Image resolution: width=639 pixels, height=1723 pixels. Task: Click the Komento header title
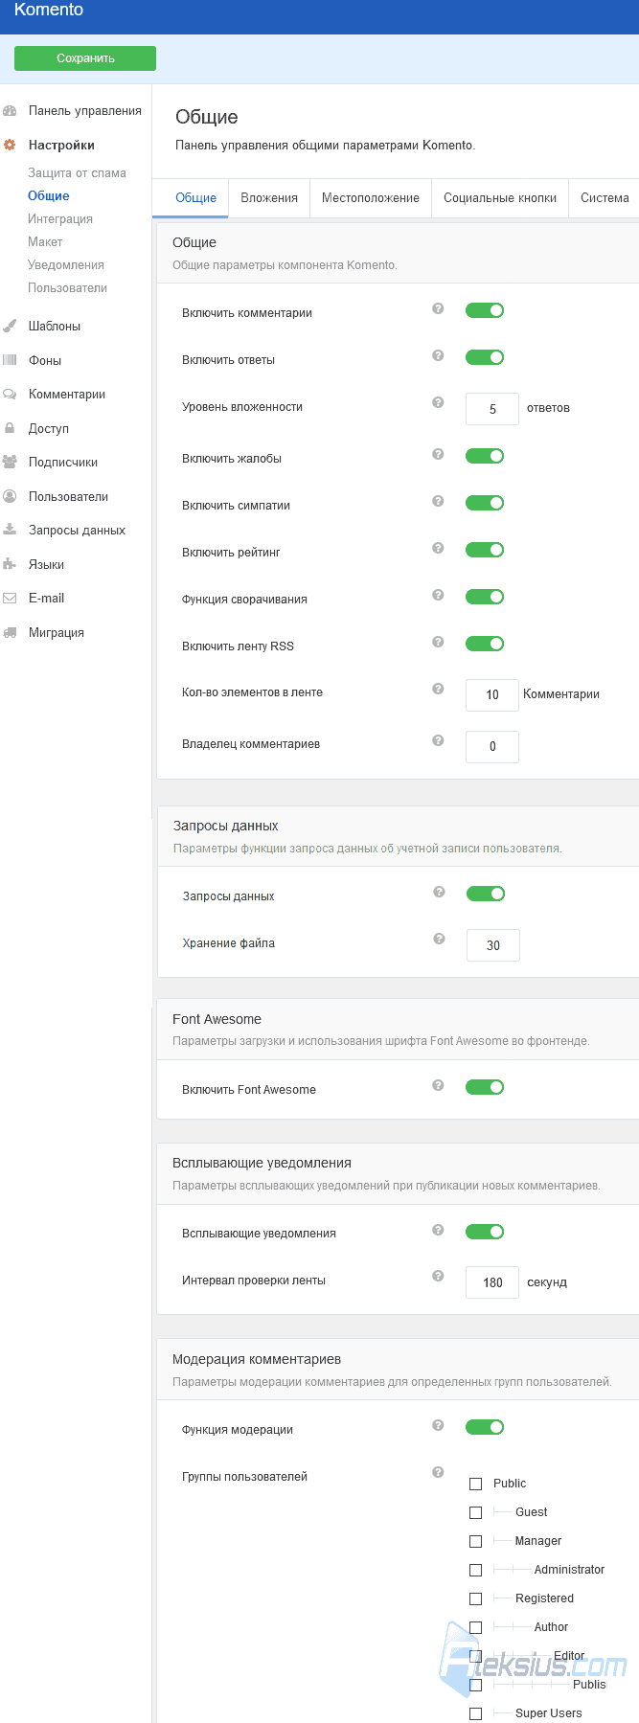[x=49, y=11]
